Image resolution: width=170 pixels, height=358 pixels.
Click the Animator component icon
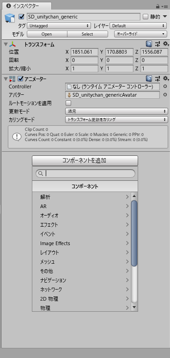(12, 79)
